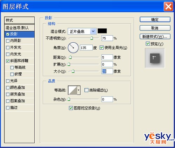Click the black shadow color swatch
This screenshot has width=175, height=148.
point(102,31)
